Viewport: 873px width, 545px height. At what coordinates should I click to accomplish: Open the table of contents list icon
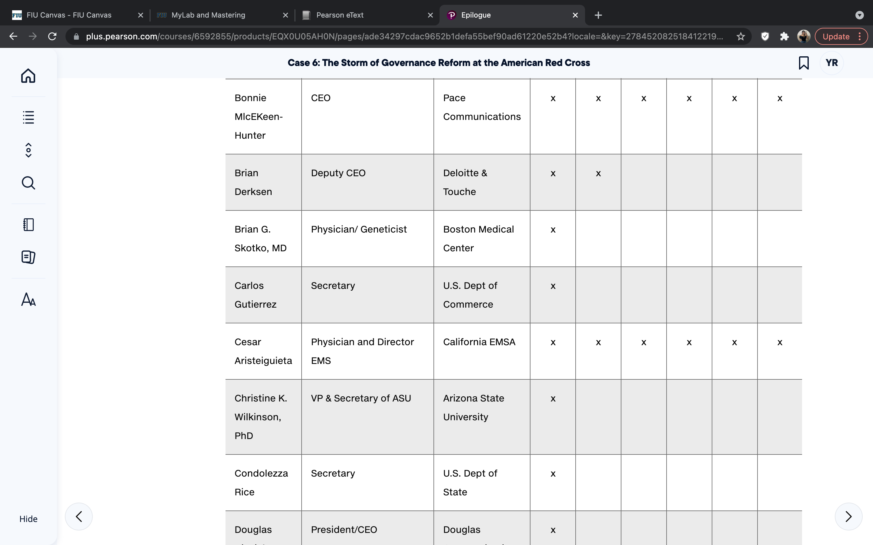(x=28, y=117)
